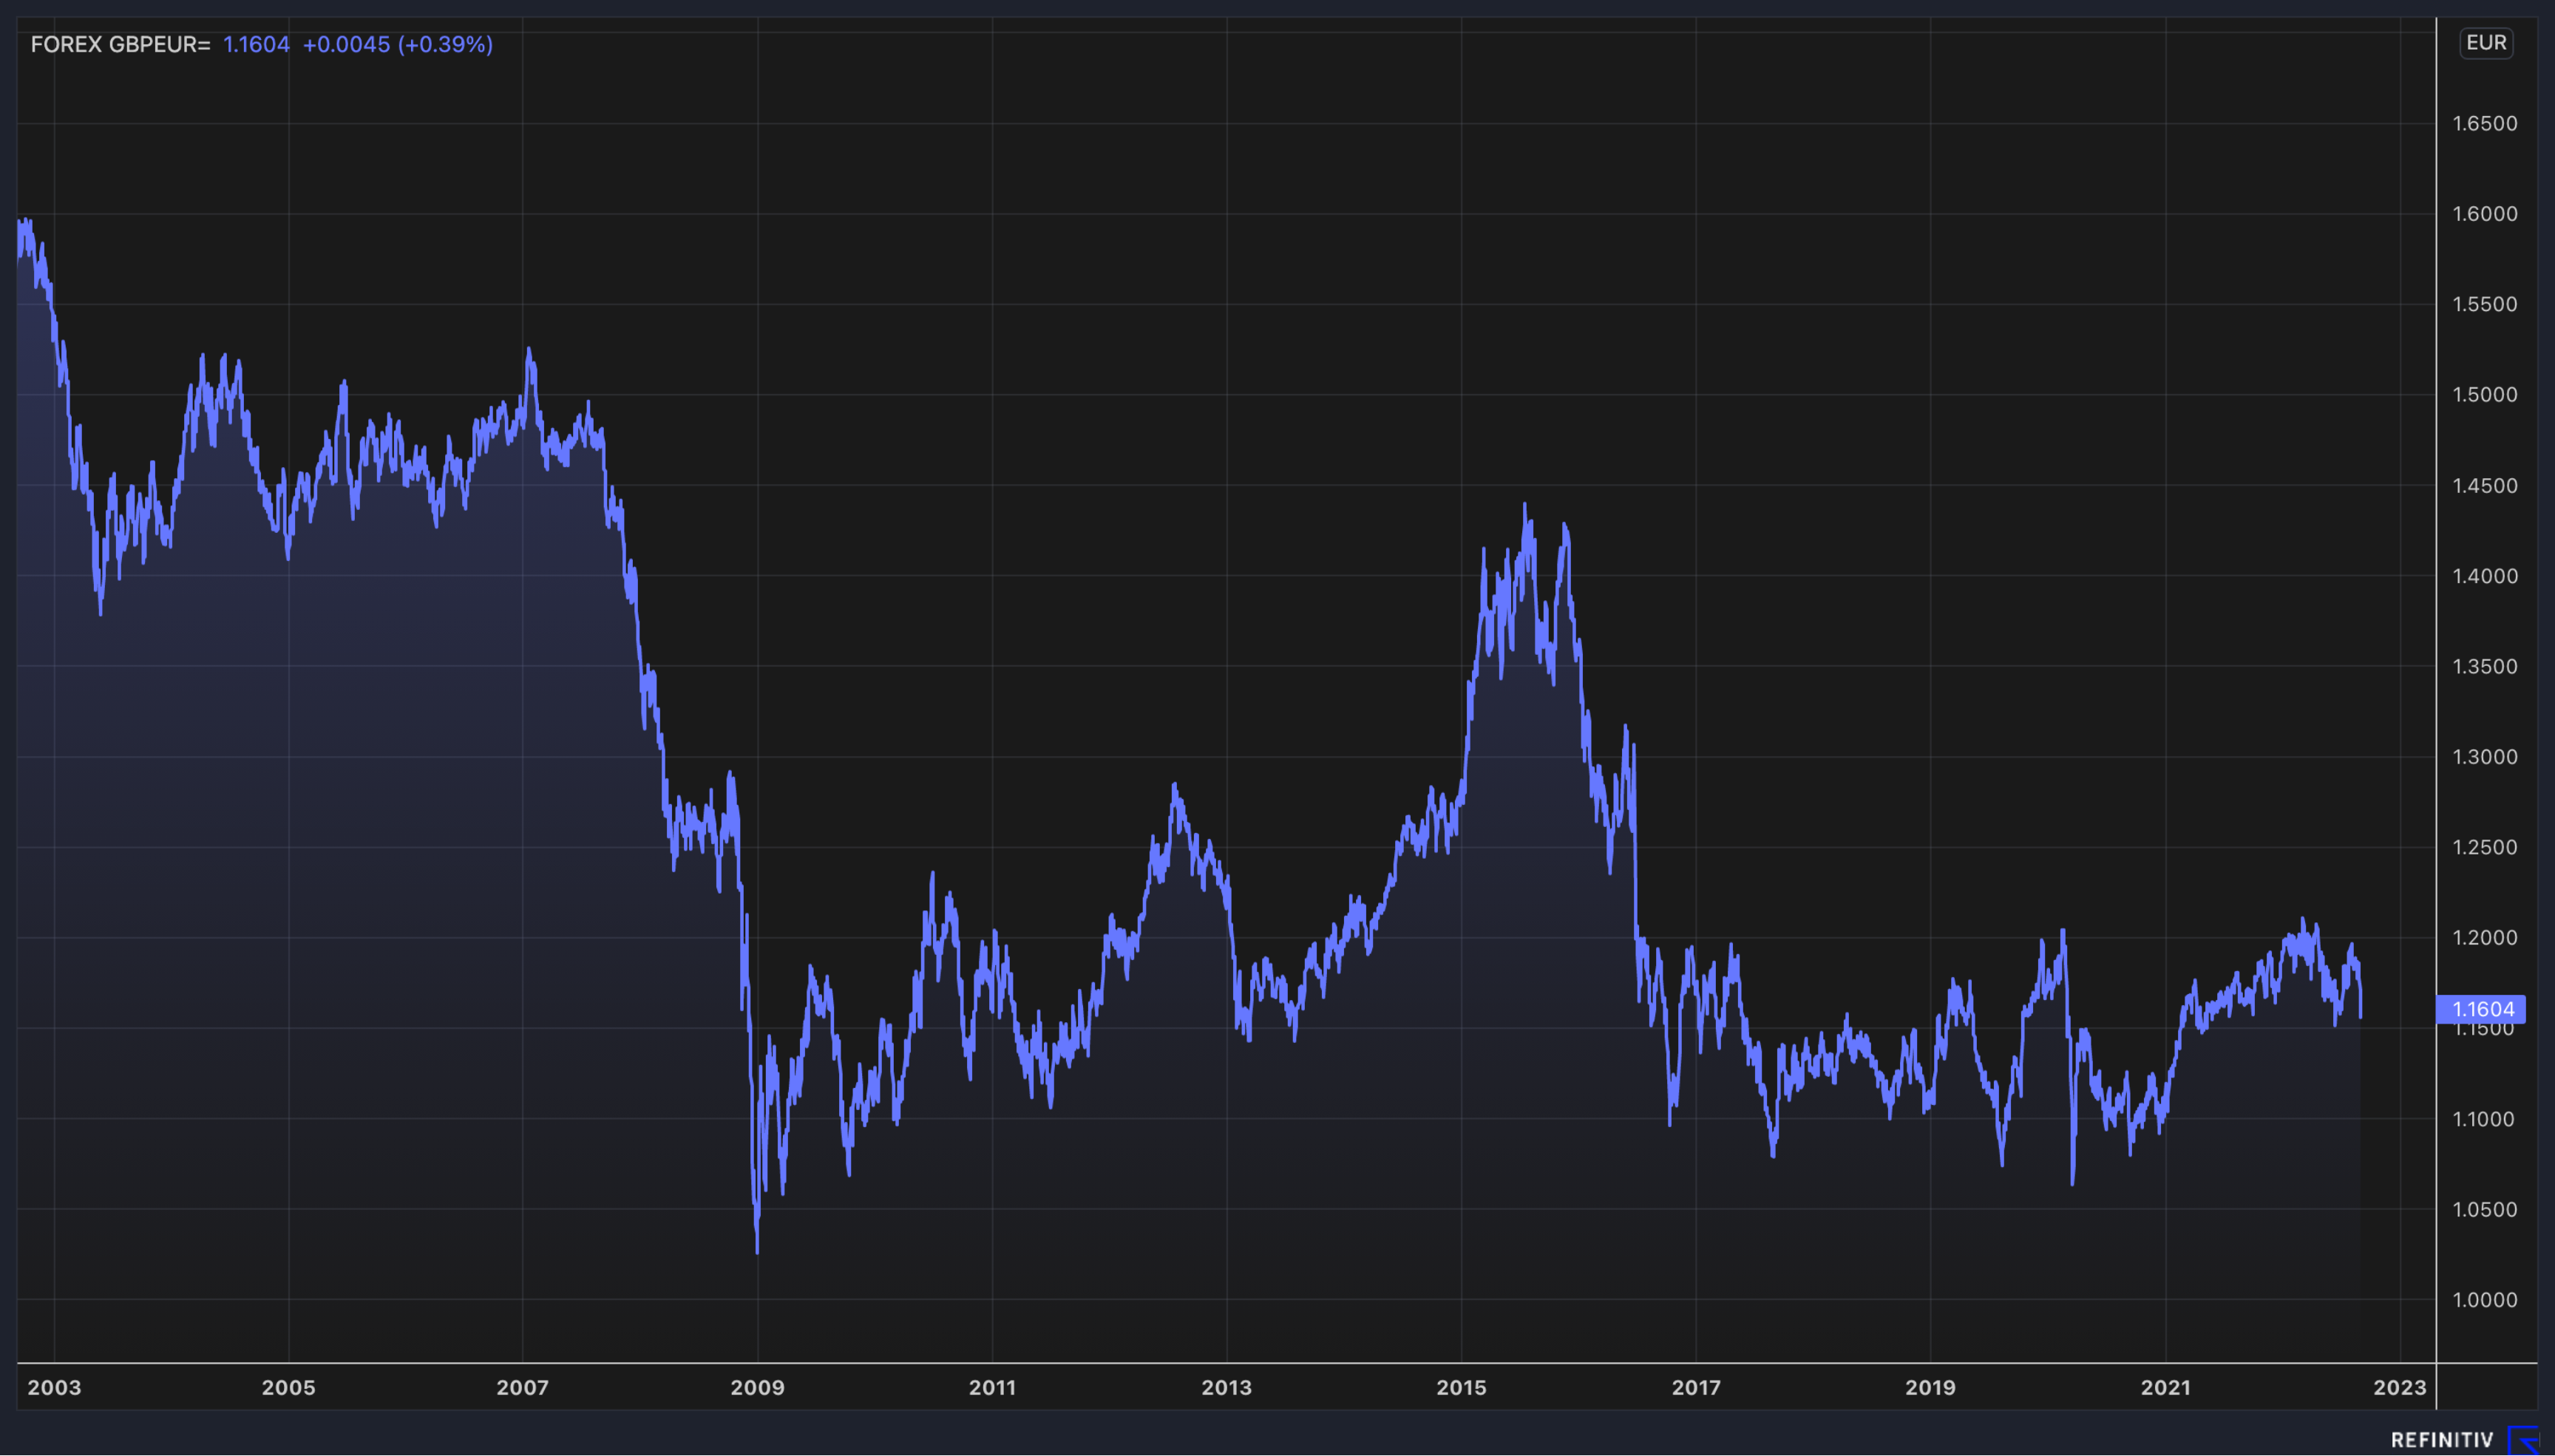The width and height of the screenshot is (2555, 1456).
Task: Click the 1.6000 price axis label
Action: point(2485,214)
